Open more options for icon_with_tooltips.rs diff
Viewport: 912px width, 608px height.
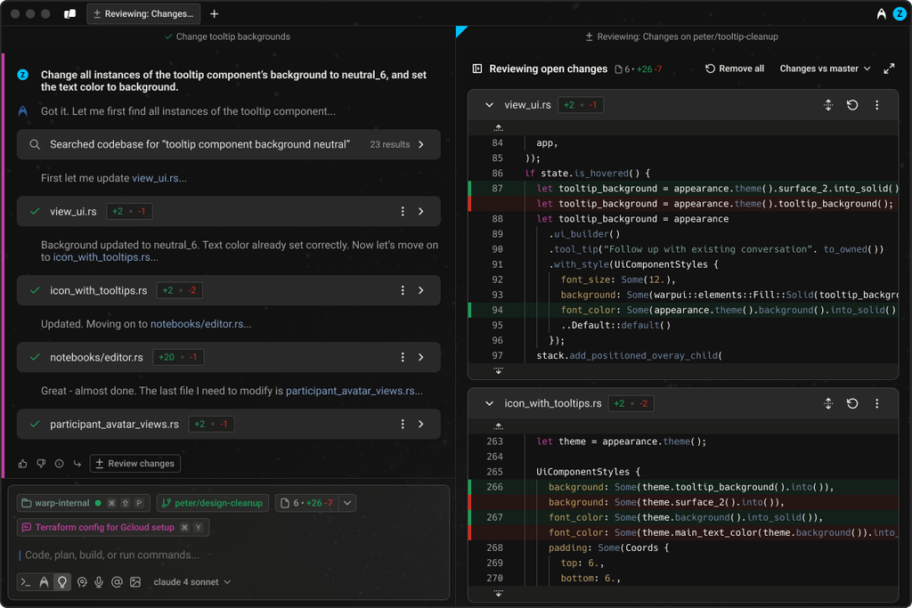[x=876, y=403]
